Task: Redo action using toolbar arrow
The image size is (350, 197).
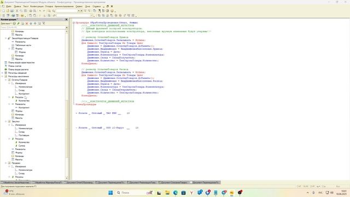Action: coord(44,11)
